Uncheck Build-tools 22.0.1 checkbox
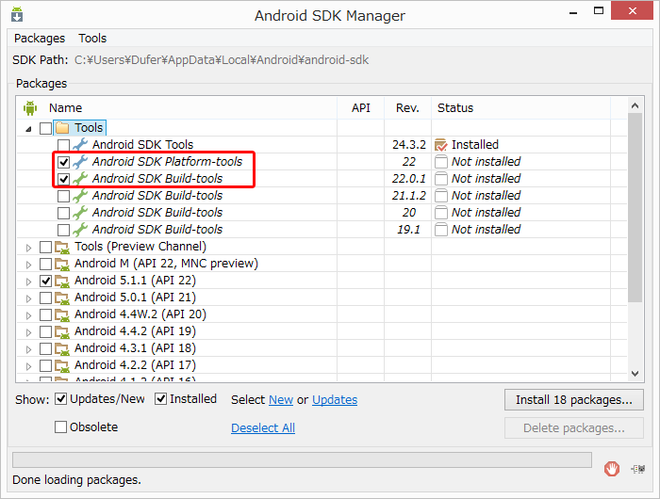Screen dimensions: 660x499 (63, 180)
